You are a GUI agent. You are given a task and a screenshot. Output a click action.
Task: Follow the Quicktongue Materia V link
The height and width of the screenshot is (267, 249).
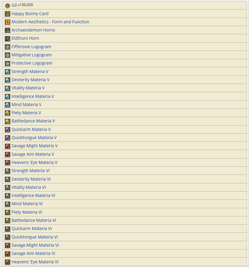pos(34,138)
